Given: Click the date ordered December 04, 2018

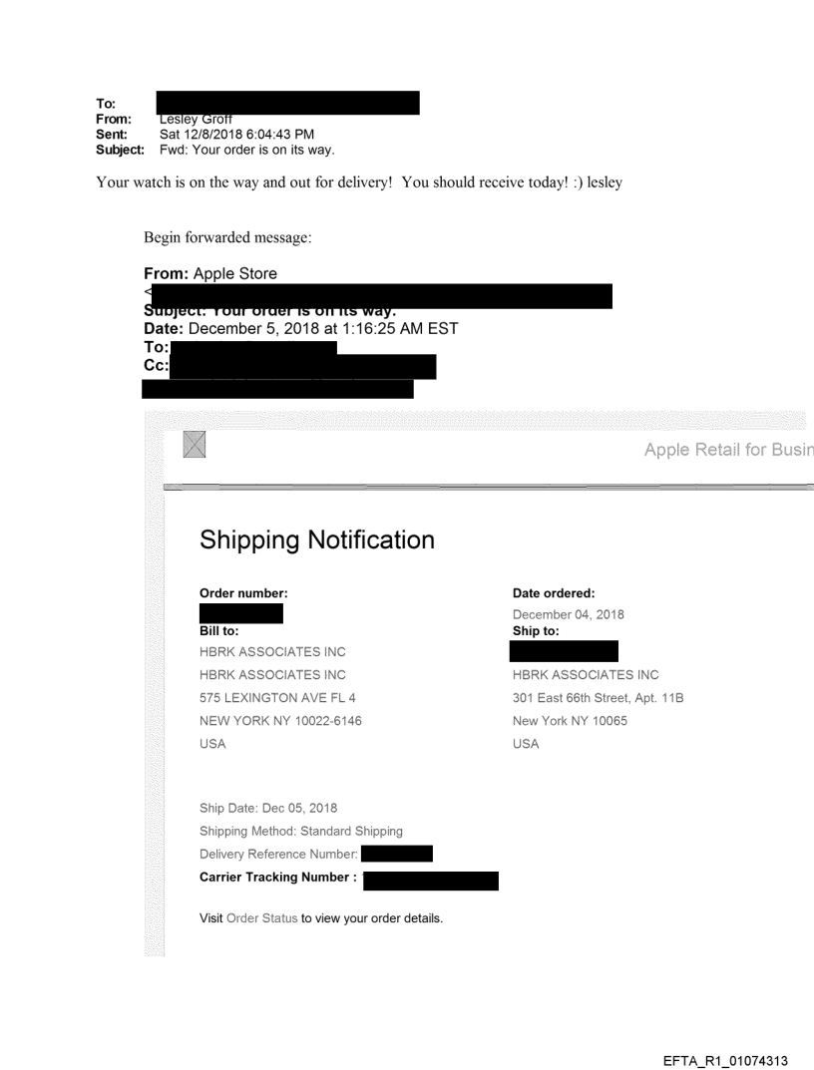Looking at the screenshot, I should [569, 614].
